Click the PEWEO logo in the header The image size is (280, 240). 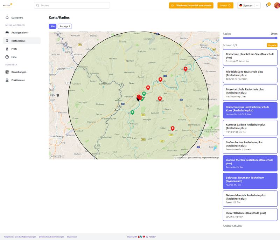click(7, 5)
